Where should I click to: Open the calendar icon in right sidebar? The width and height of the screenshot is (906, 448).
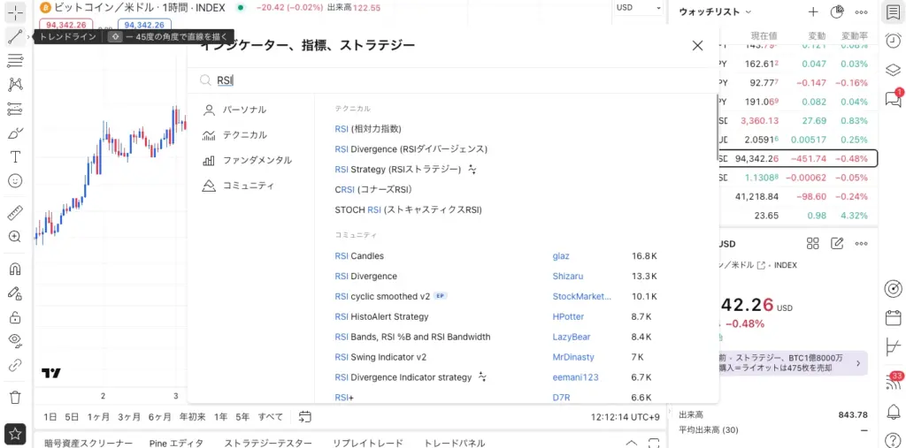pyautogui.click(x=893, y=317)
